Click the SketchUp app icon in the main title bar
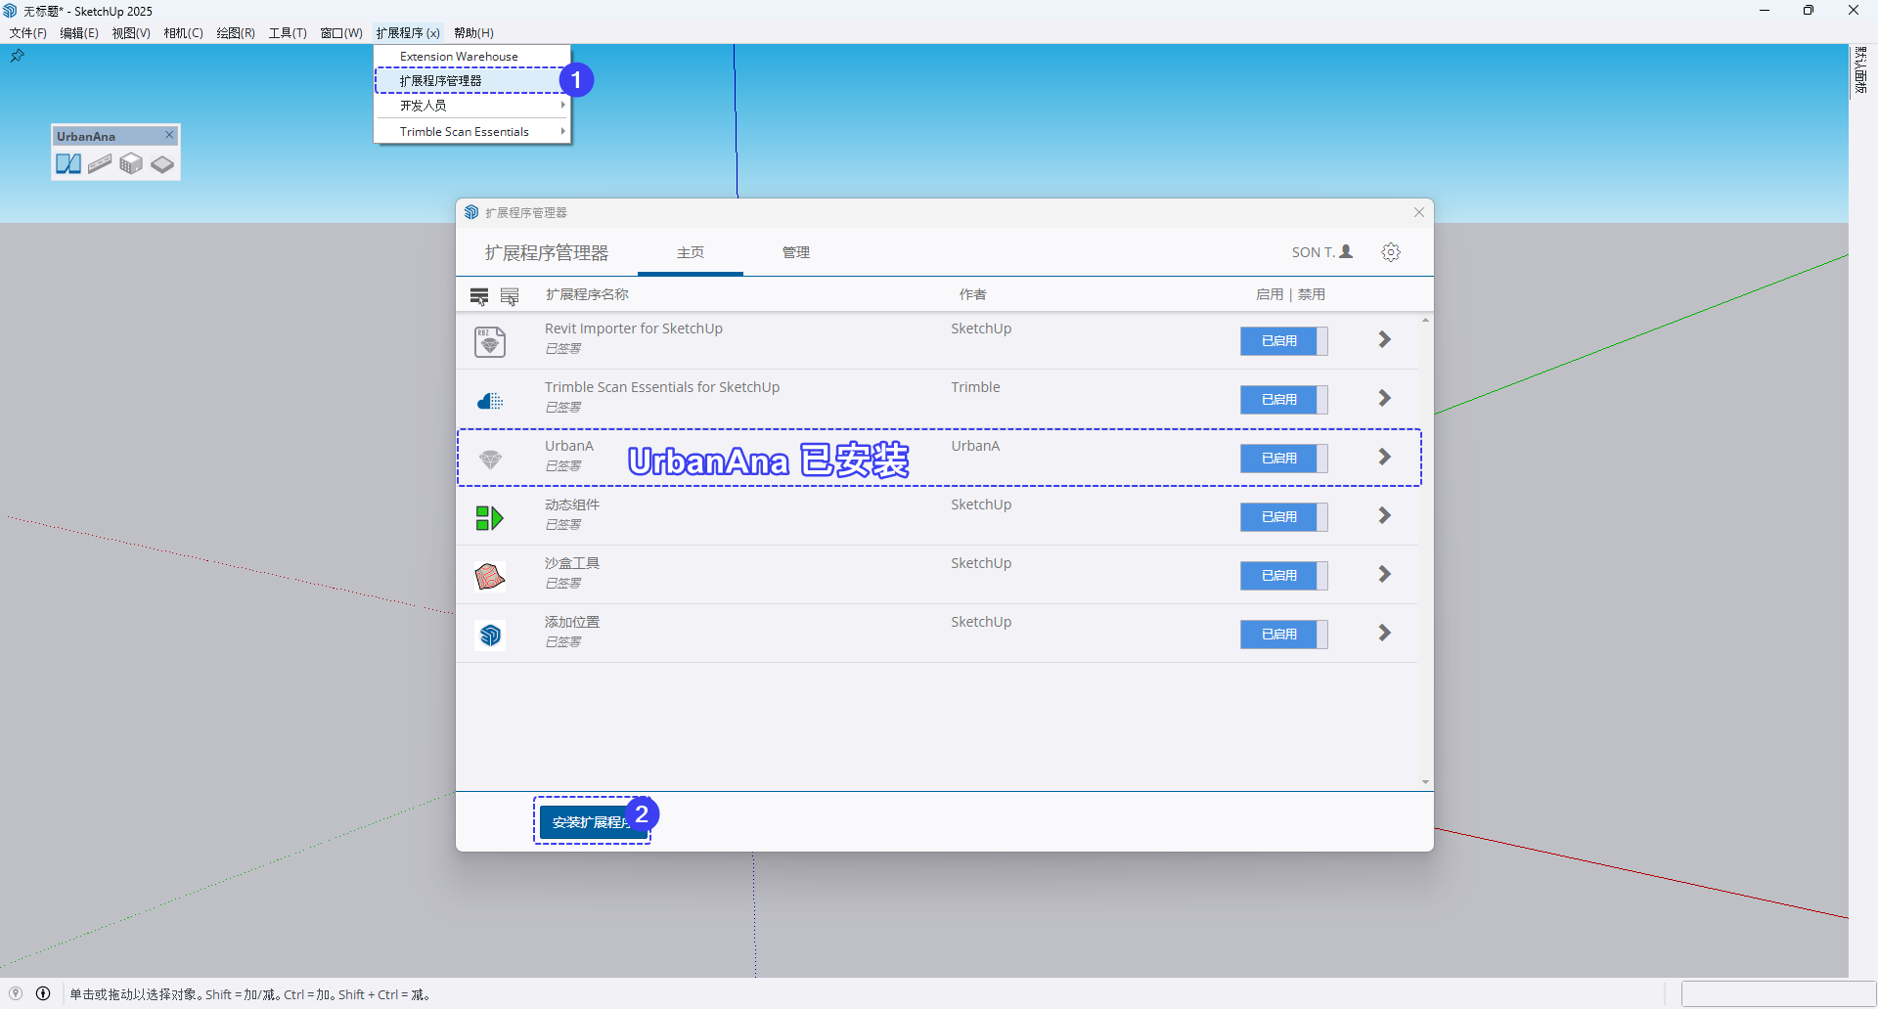This screenshot has width=1878, height=1009. [x=11, y=11]
